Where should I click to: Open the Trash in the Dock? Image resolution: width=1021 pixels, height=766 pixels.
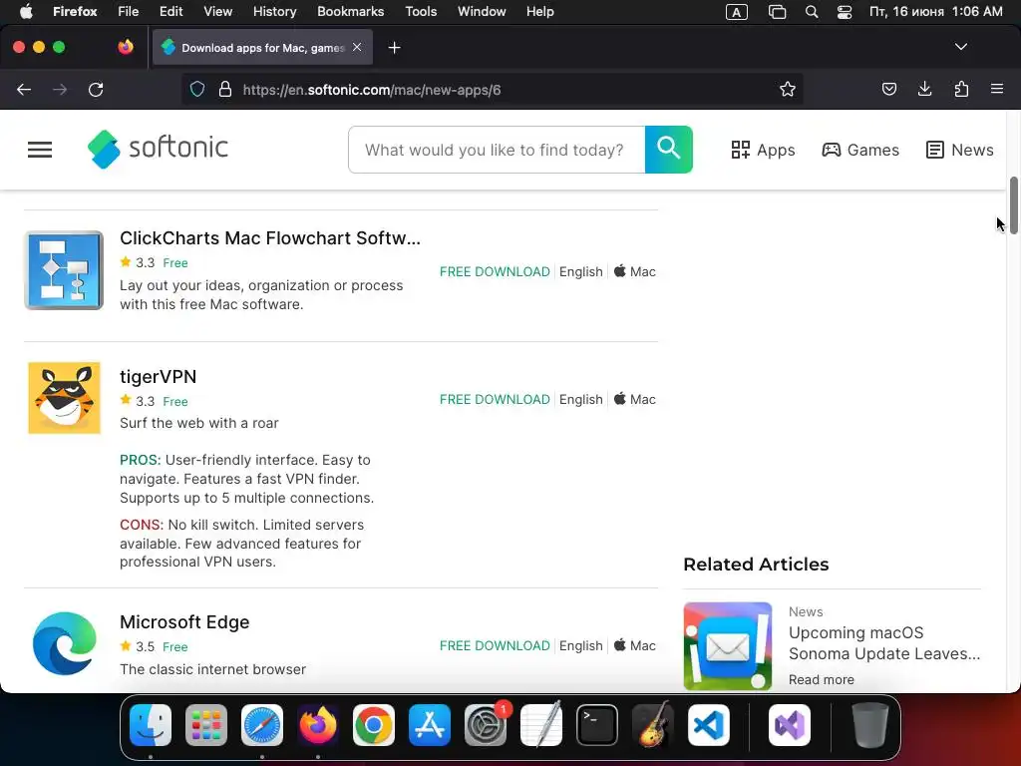click(869, 725)
